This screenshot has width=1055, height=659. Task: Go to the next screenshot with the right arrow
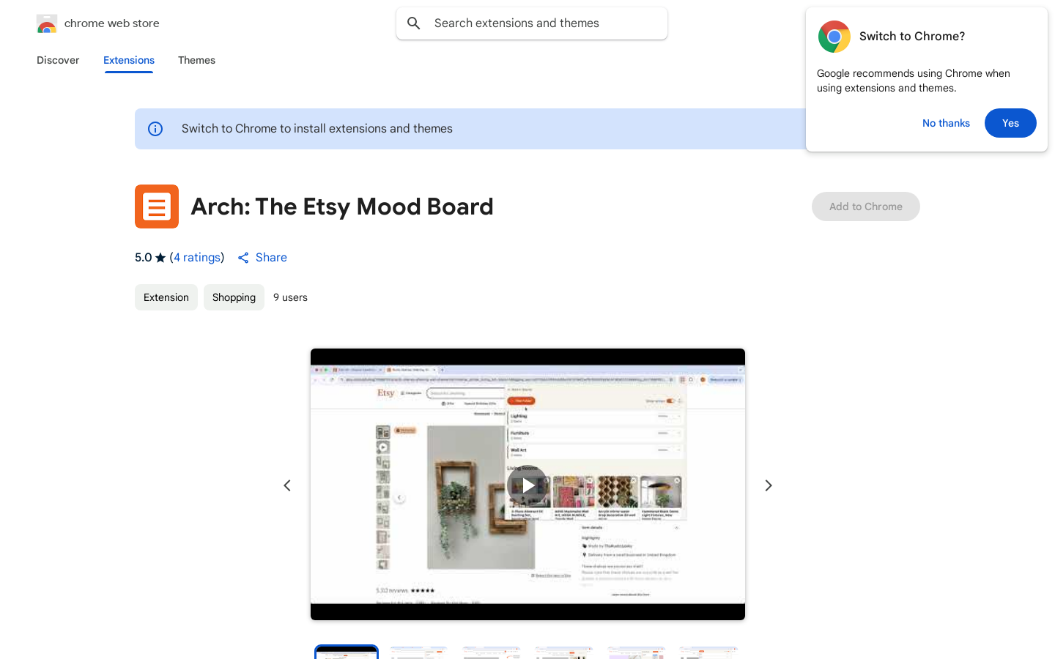pos(769,485)
